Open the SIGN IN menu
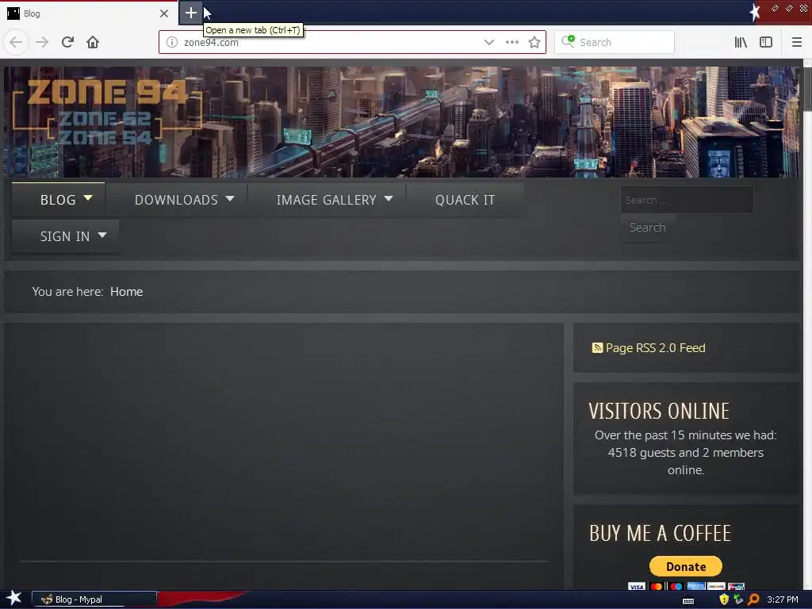The width and height of the screenshot is (812, 609). [65, 236]
